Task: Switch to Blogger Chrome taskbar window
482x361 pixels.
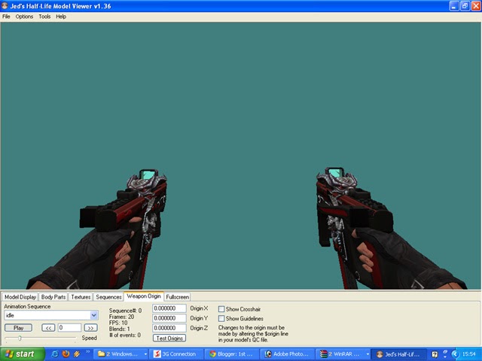Action: point(232,354)
